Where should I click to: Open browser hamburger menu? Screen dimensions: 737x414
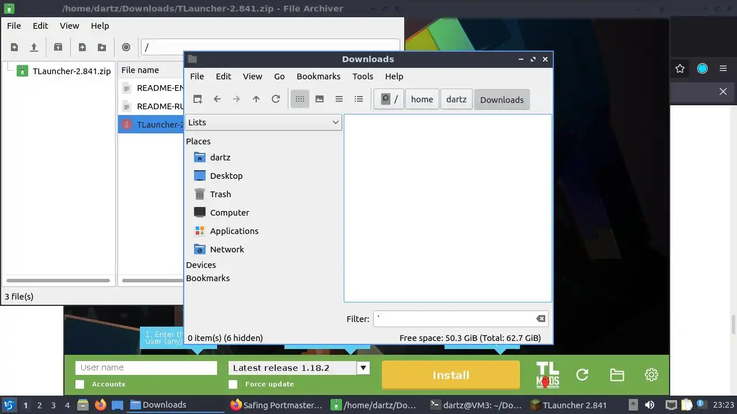click(723, 68)
